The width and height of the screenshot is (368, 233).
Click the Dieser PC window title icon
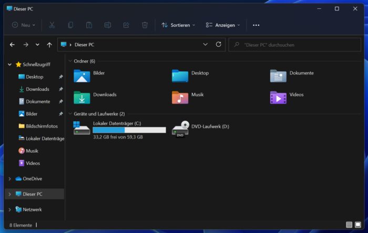[x=9, y=9]
